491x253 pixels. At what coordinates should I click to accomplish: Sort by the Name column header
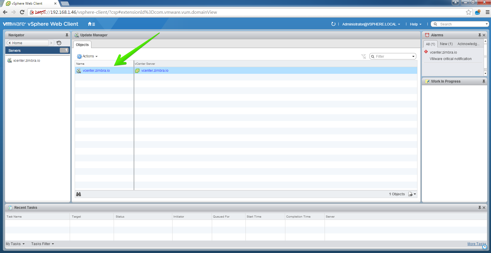104,64
